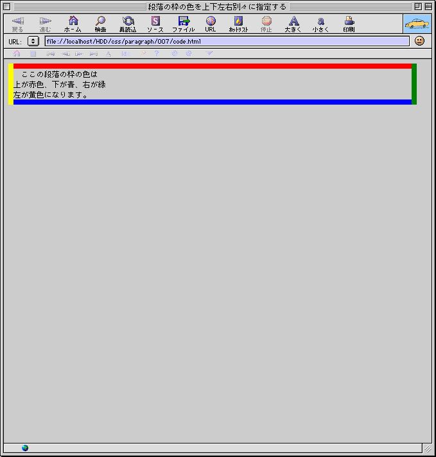
Task: Click the previous-page link-toolbar icon
Action: pyautogui.click(x=65, y=54)
